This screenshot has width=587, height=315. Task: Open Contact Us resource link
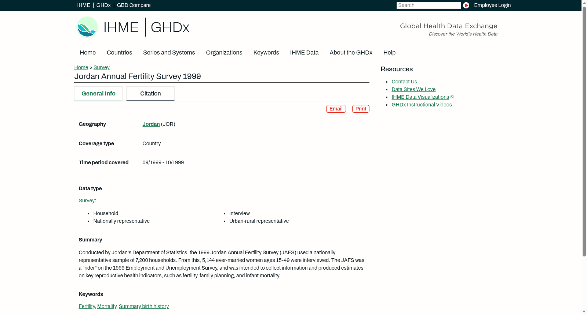(404, 82)
